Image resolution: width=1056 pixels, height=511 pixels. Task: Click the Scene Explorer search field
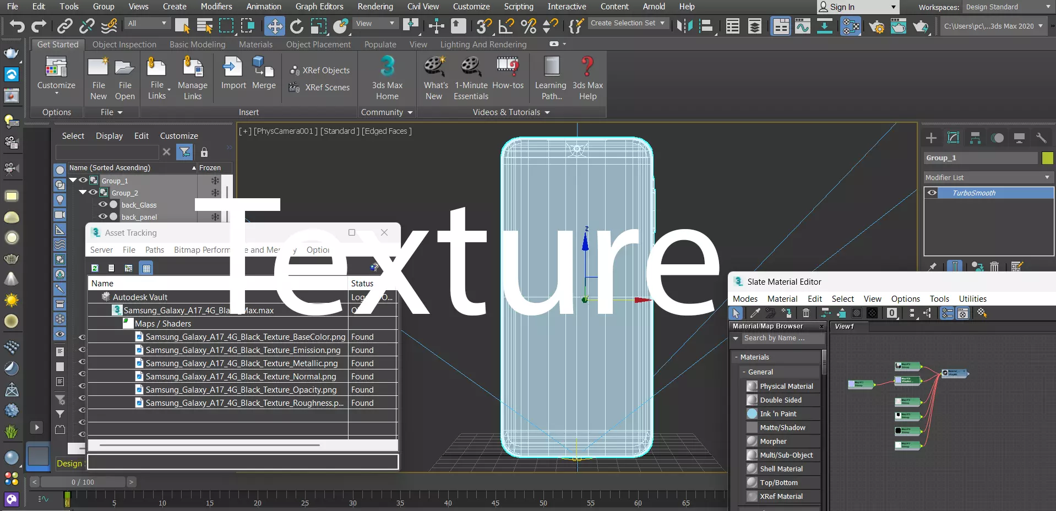pyautogui.click(x=107, y=152)
